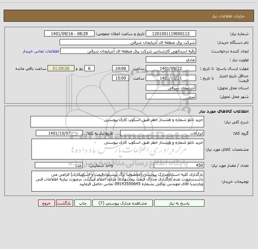Click label حداقل تاریخ اعتبار قیمت
The image size is (258, 249).
(x=234, y=78)
